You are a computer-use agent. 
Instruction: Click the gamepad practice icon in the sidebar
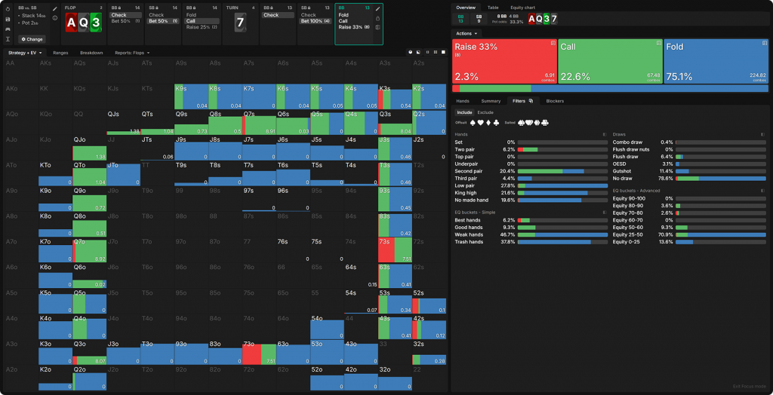(7, 29)
